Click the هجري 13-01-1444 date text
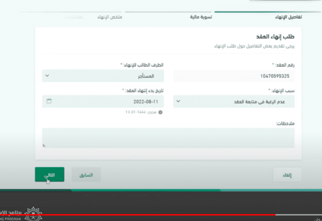Screen dimensions: 322x221 pyautogui.click(x=141, y=112)
